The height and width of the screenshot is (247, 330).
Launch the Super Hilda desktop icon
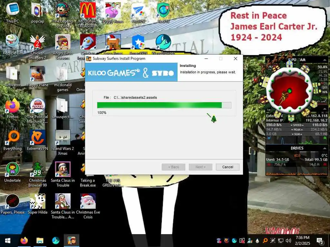coord(37,204)
